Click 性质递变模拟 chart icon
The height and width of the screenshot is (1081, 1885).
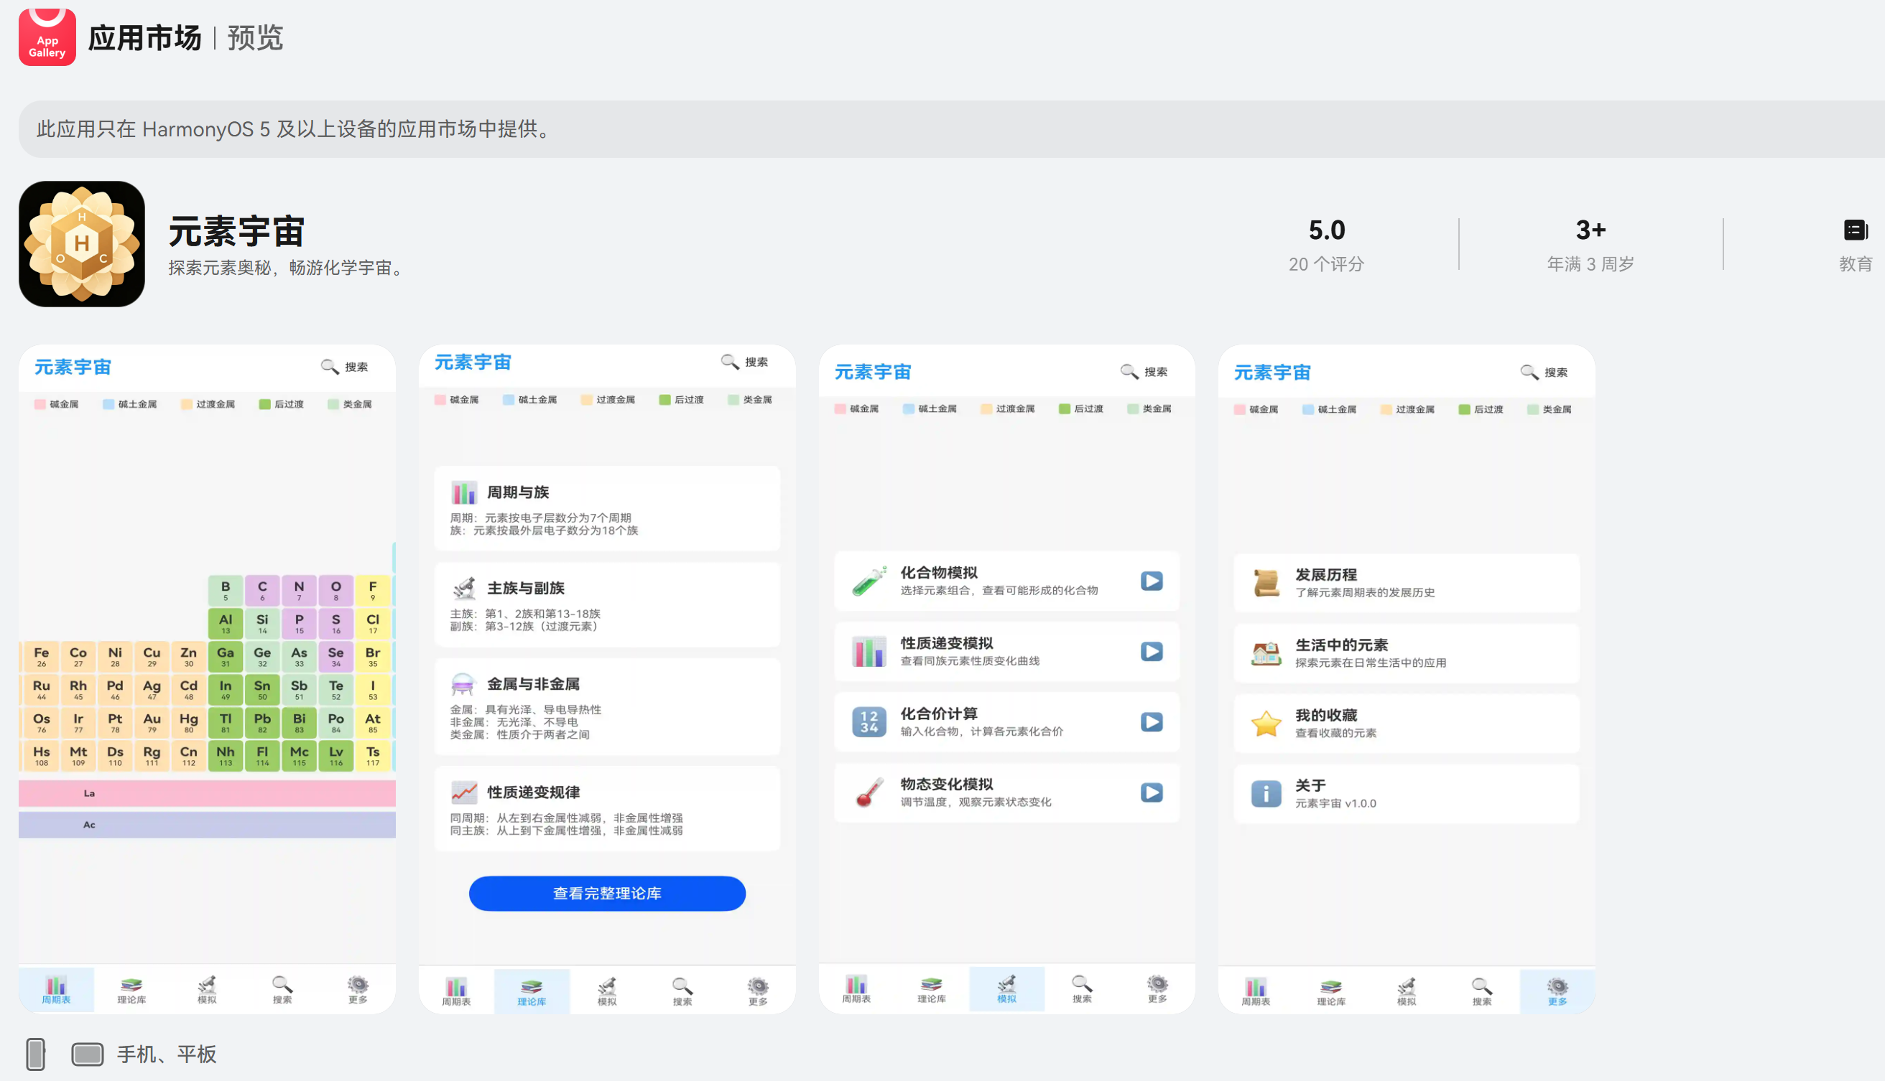click(869, 651)
